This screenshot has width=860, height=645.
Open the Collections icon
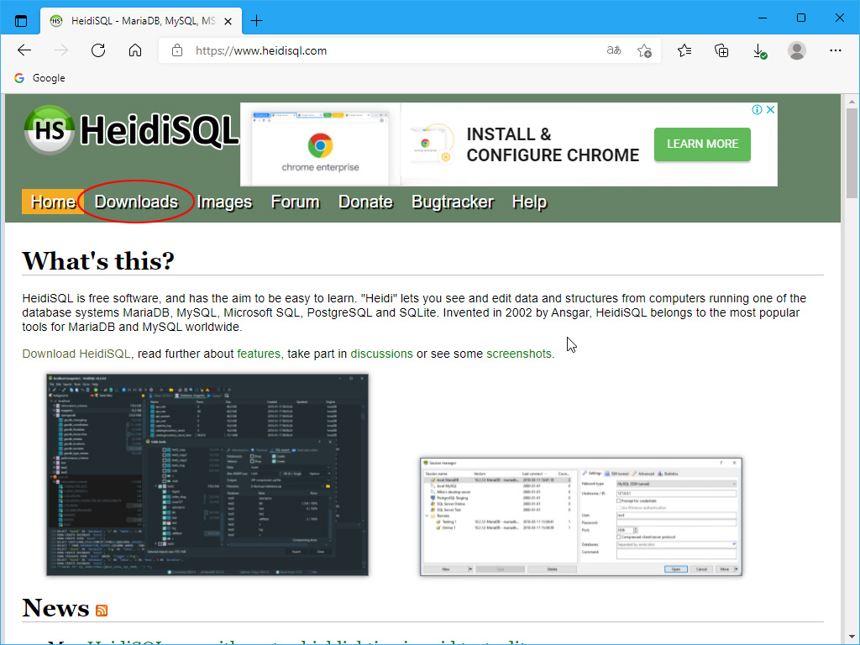point(721,50)
